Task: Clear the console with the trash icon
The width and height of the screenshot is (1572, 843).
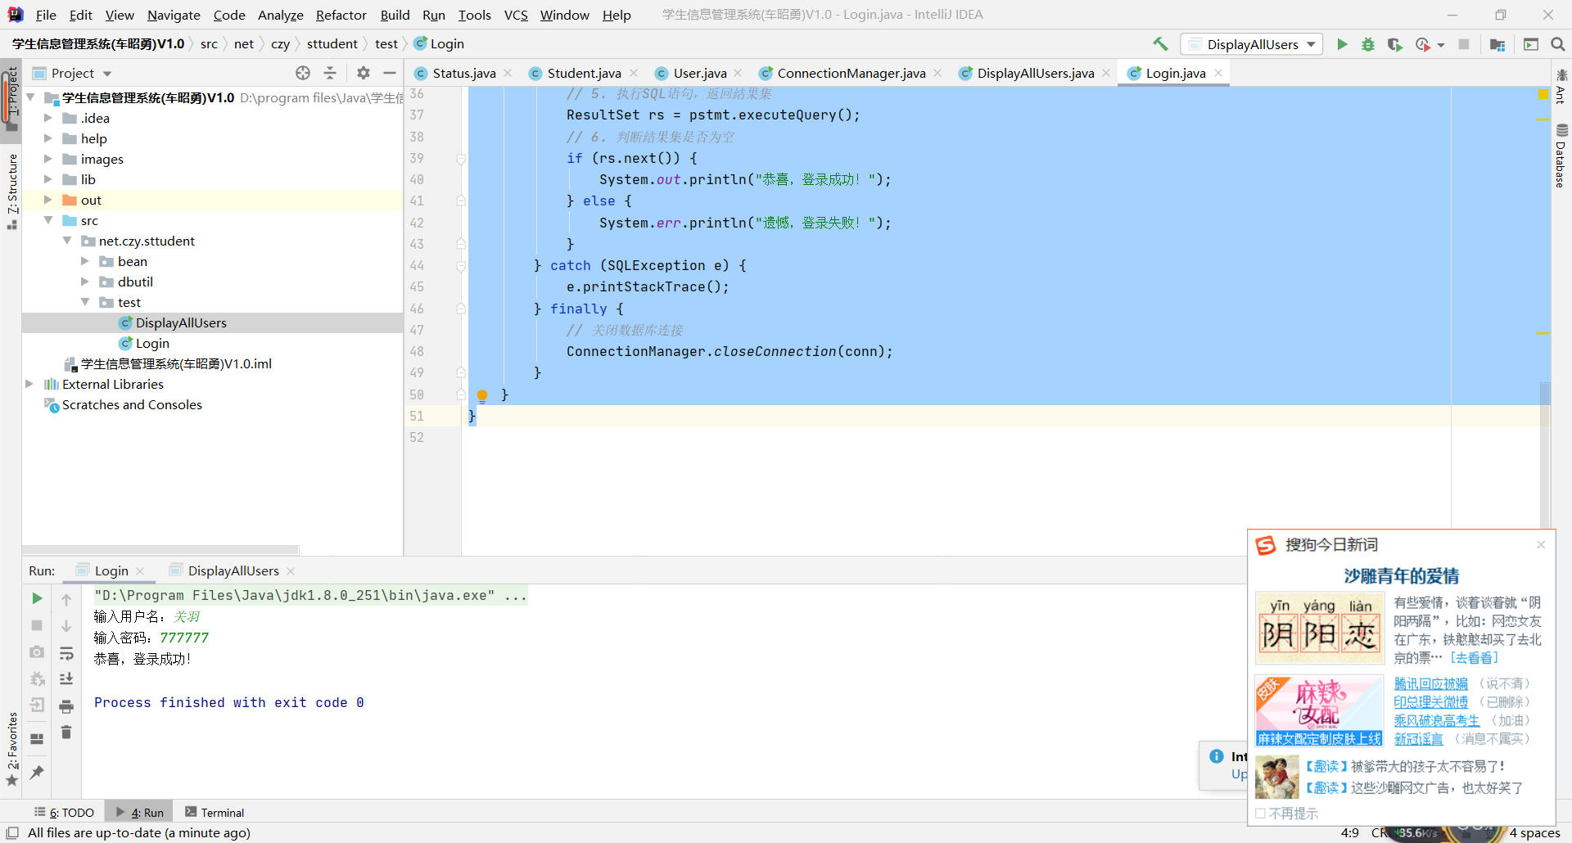Action: [x=66, y=733]
